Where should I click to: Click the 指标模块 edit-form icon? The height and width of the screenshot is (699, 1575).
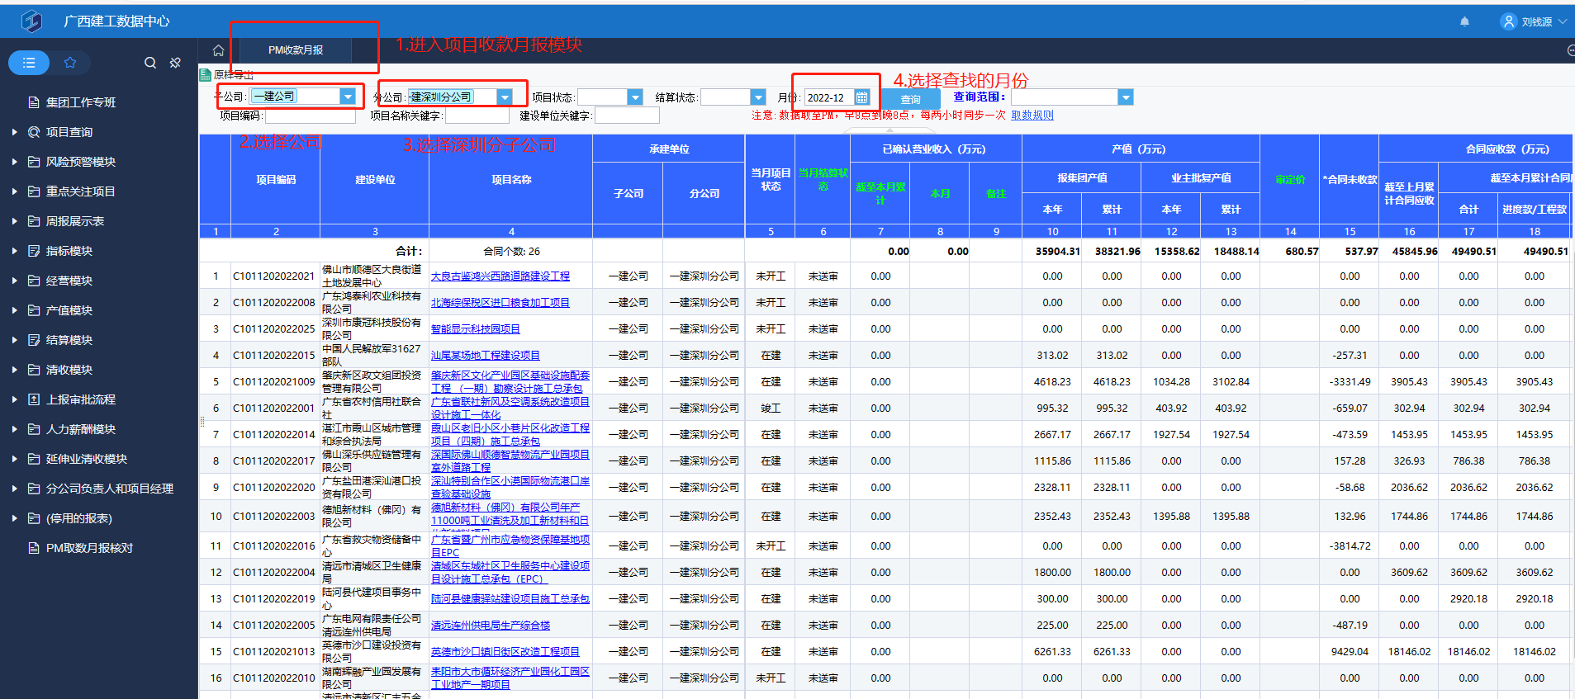[x=34, y=251]
